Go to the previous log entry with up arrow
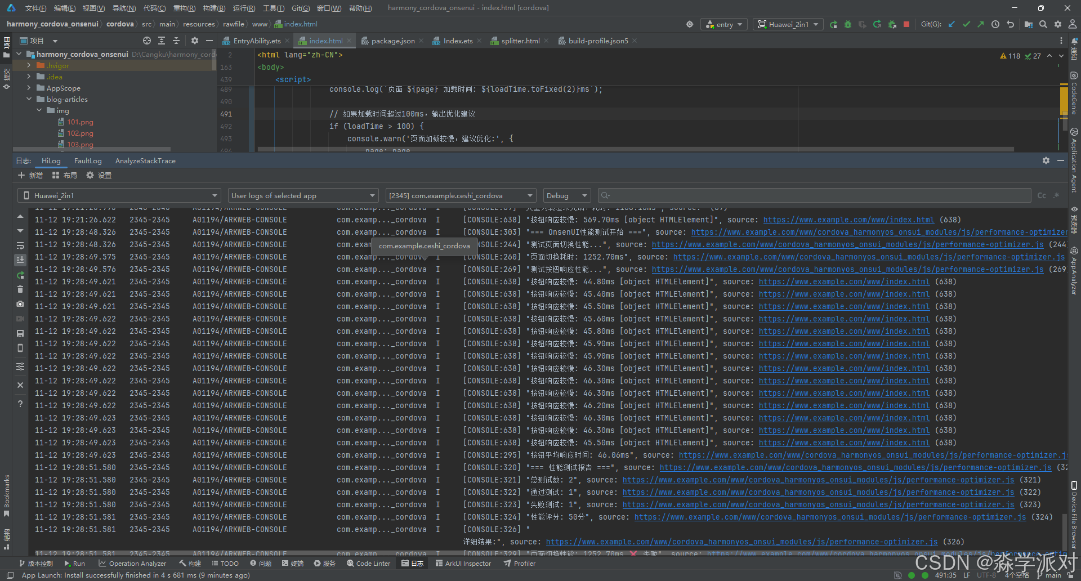 [x=20, y=216]
